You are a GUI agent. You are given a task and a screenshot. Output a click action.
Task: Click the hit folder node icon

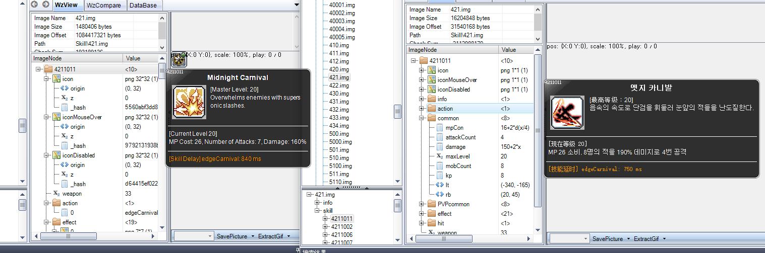pos(432,223)
